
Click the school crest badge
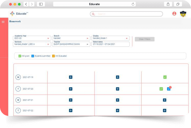click(183, 14)
